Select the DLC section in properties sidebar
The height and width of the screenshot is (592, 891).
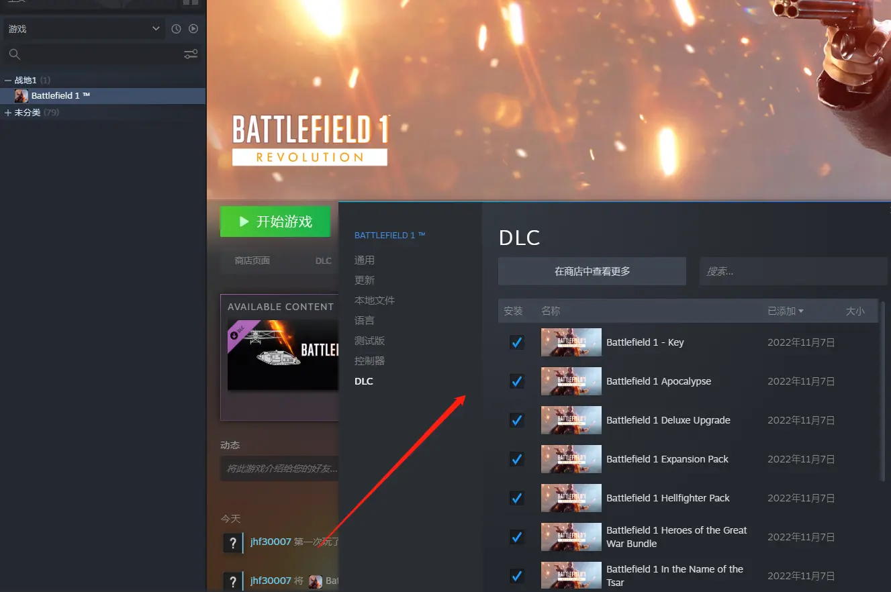point(364,381)
